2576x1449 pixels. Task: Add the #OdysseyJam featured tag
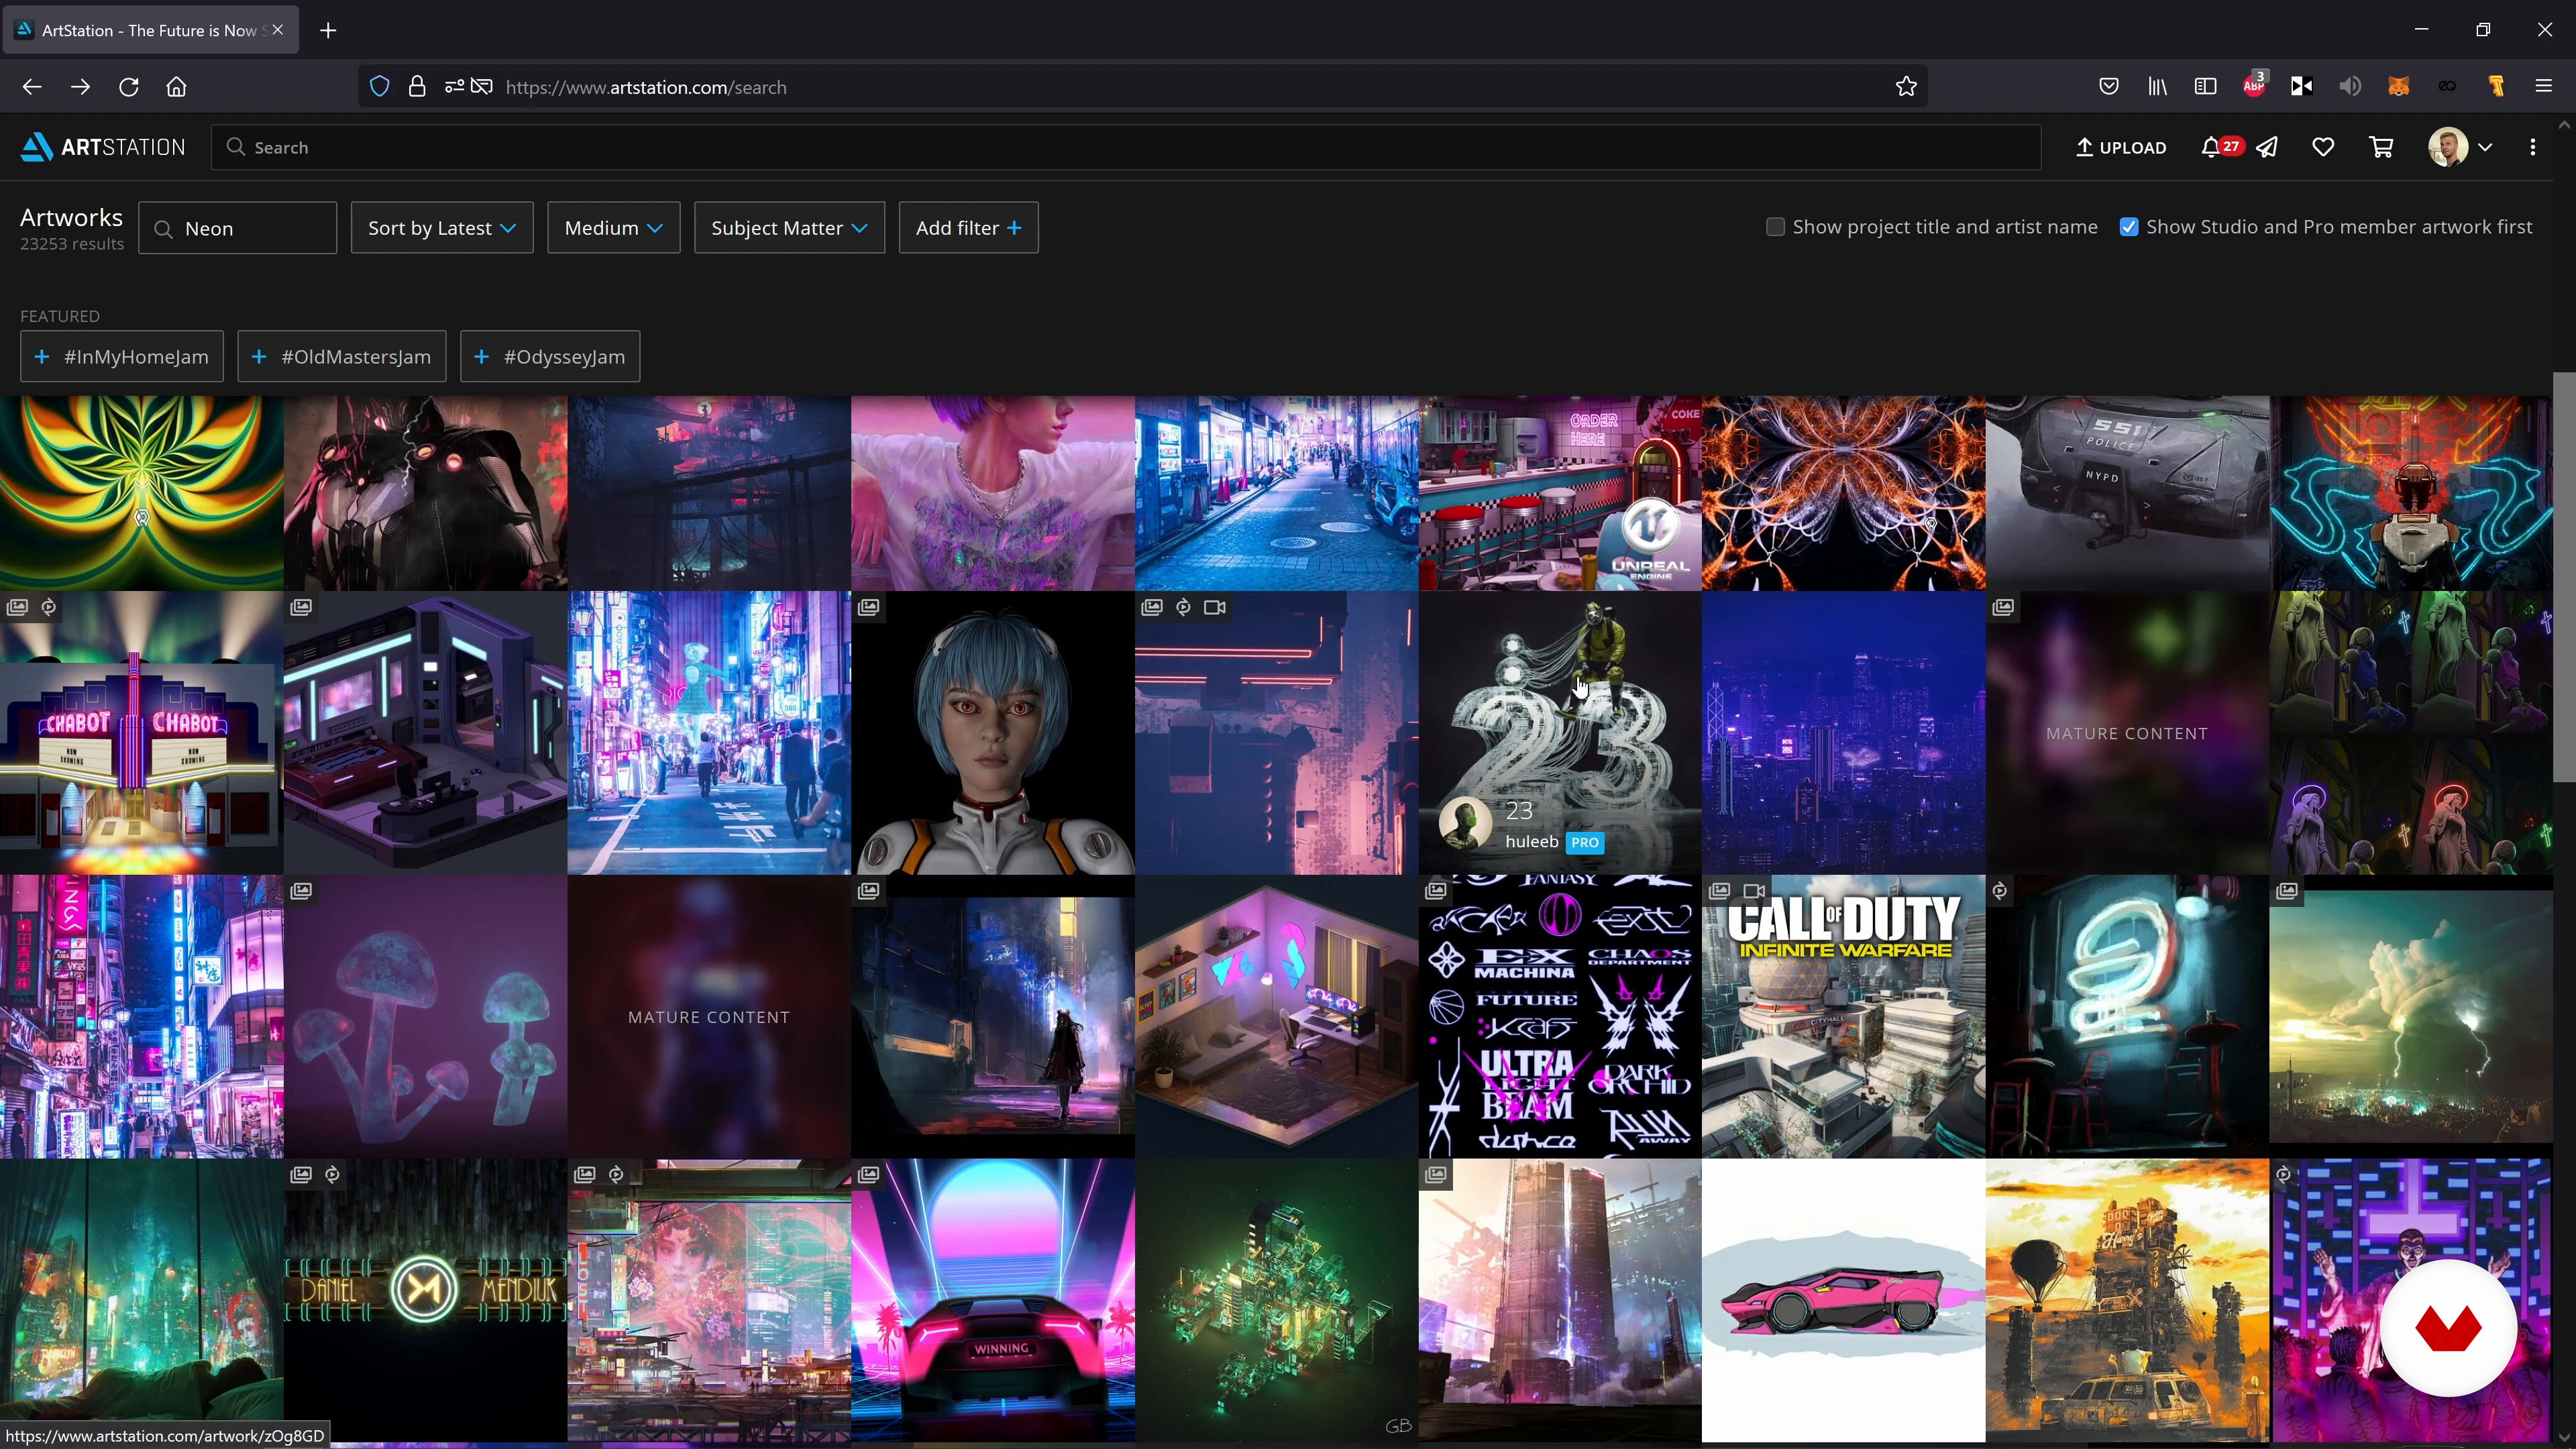tap(550, 356)
